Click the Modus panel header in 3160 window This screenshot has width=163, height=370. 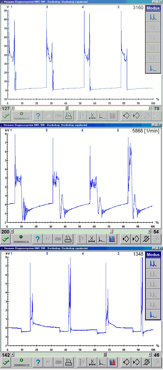coord(153,8)
